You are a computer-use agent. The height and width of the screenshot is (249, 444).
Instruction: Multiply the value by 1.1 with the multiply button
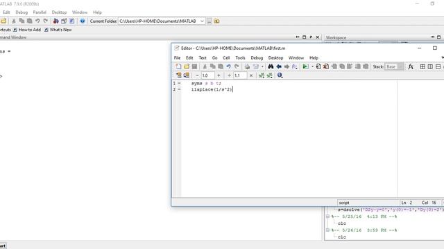click(251, 75)
